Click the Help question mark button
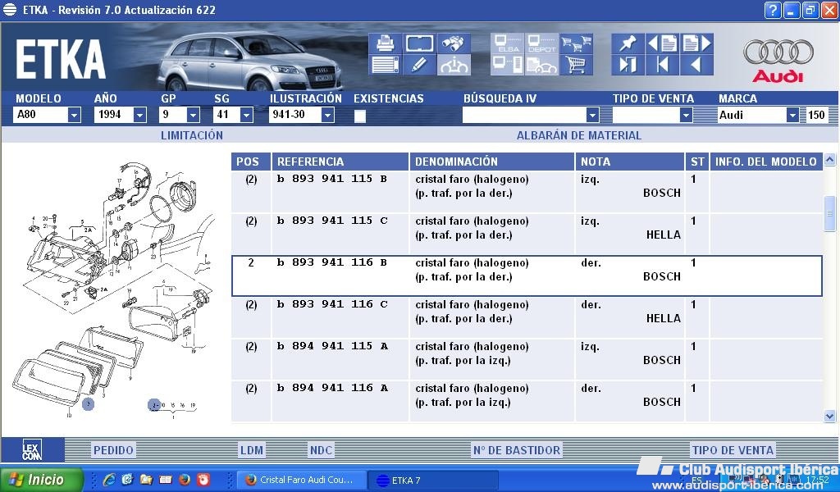The image size is (840, 492). coord(773,10)
